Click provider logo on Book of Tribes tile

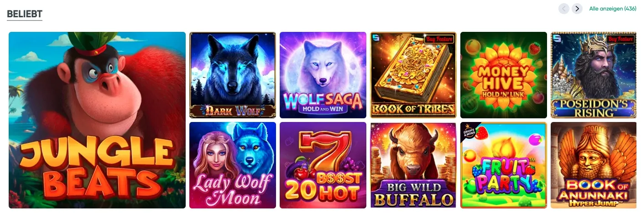point(374,36)
